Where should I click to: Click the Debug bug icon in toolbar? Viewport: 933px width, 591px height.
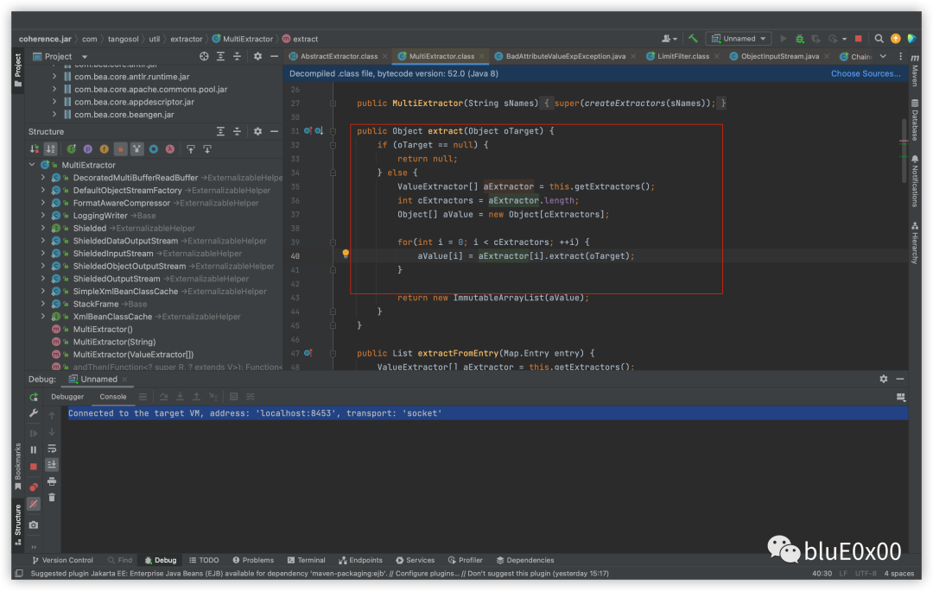pyautogui.click(x=800, y=39)
